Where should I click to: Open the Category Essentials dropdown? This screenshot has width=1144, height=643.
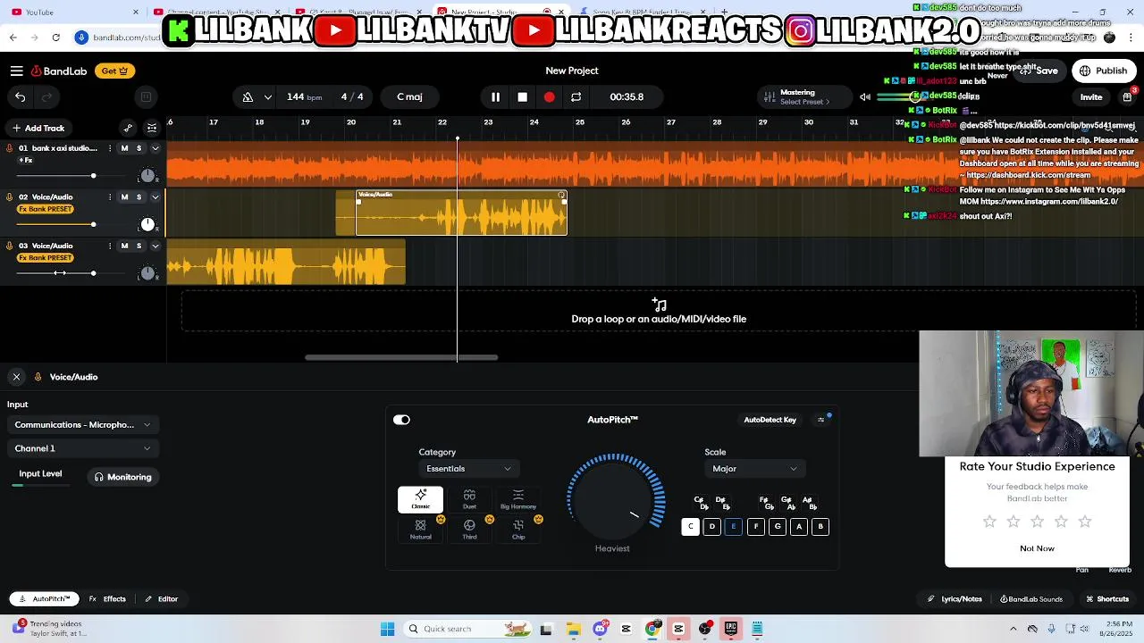click(x=468, y=469)
